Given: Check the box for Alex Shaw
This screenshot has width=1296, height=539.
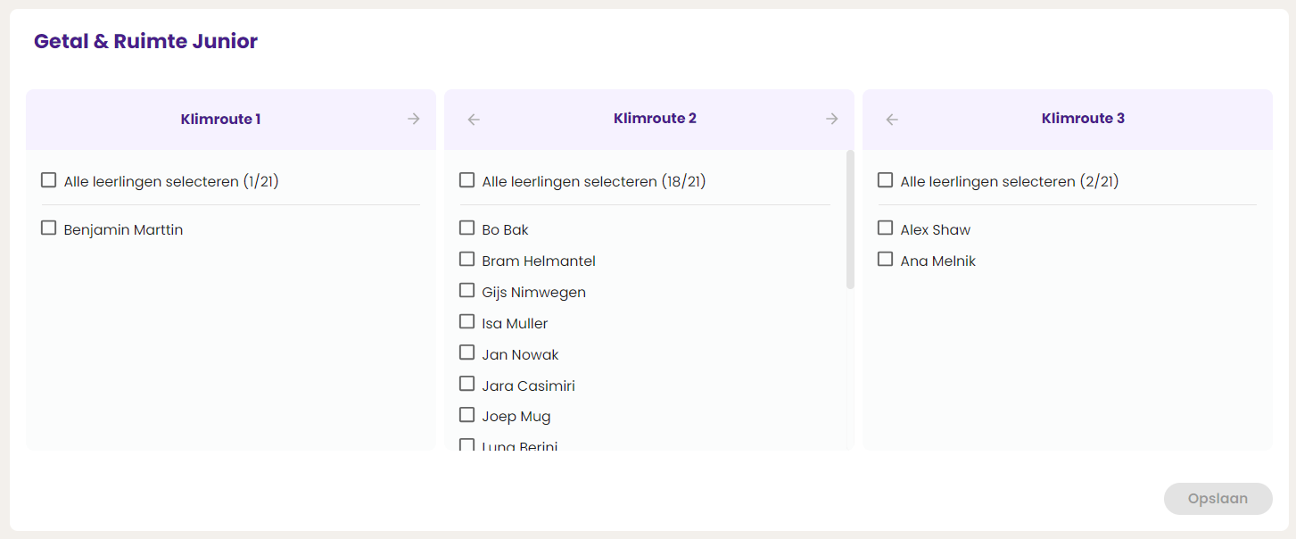Looking at the screenshot, I should coord(885,228).
